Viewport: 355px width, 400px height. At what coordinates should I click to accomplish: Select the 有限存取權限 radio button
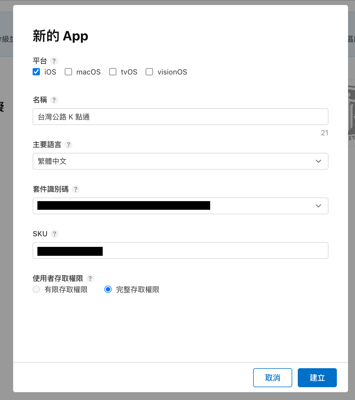[36, 290]
